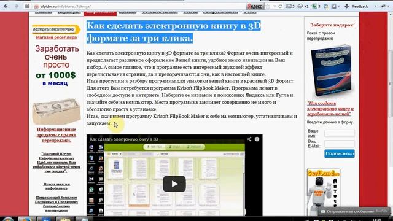Bookmark the page with the star icon
The width and height of the screenshot is (393, 221).
tap(268, 6)
